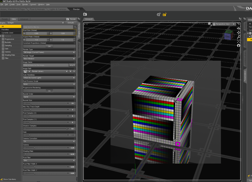The image size is (252, 182).
Task: Adjust the Shadow Samples slider
Action: (47, 128)
